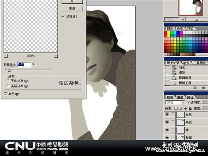The image size is (208, 156).
Task: Select the 脸部 layer by its name
Action: pyautogui.click(x=189, y=138)
